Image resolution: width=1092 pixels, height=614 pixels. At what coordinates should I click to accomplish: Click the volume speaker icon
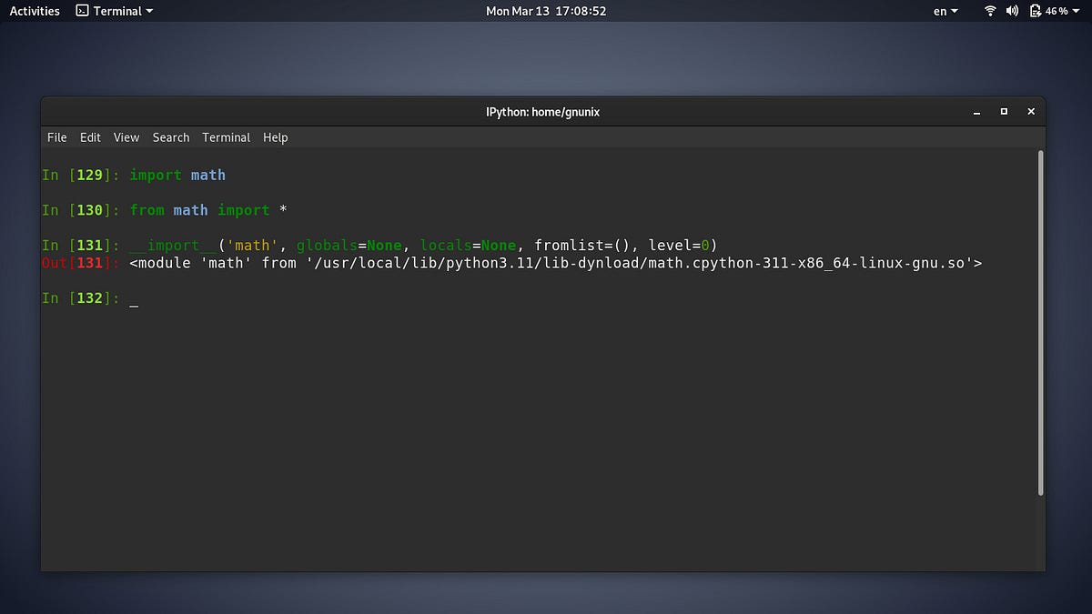pyautogui.click(x=1012, y=11)
